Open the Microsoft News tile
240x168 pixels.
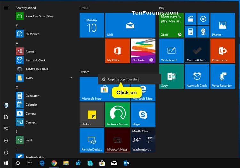[x=117, y=140]
